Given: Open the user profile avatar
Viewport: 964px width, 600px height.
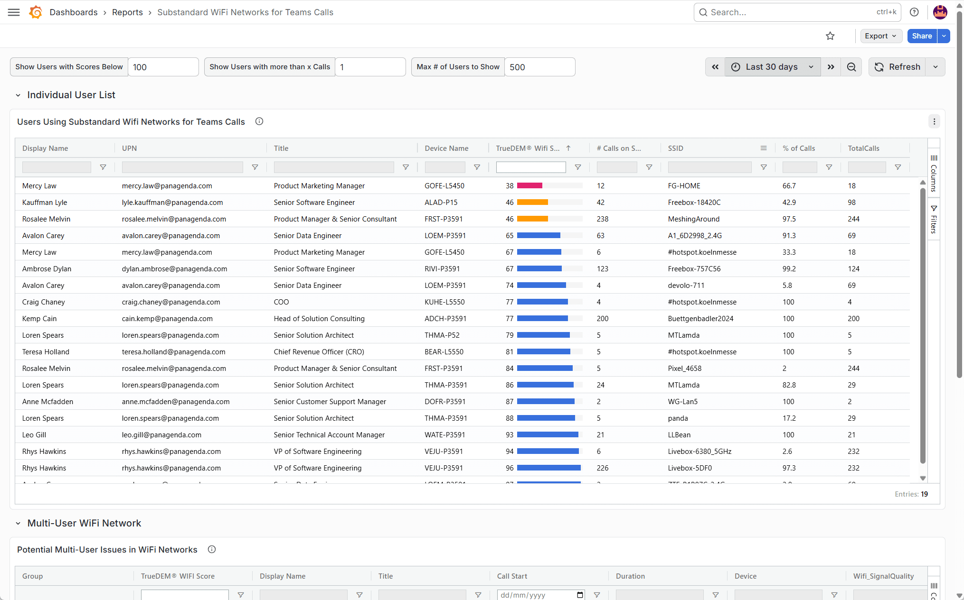Looking at the screenshot, I should 940,12.
